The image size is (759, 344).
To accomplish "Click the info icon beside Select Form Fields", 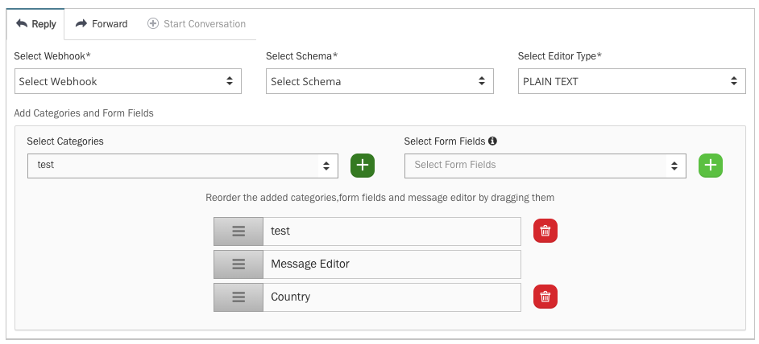I will click(x=492, y=141).
